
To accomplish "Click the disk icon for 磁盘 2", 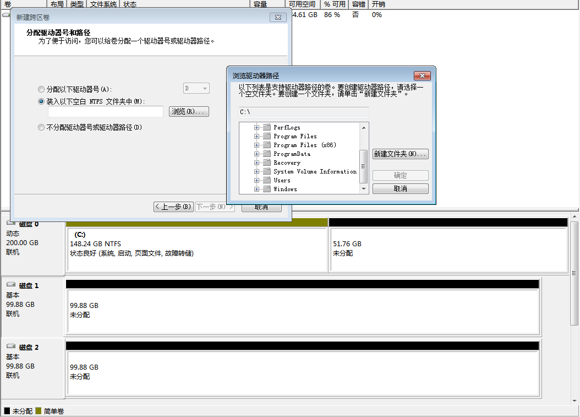I will [x=11, y=346].
